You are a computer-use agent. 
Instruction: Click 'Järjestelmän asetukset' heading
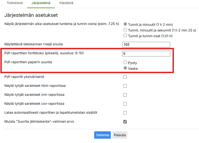(x=31, y=15)
